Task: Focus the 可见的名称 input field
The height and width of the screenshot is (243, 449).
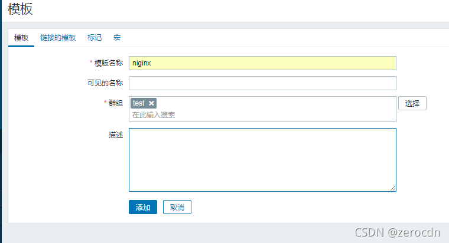Action: tap(262, 83)
